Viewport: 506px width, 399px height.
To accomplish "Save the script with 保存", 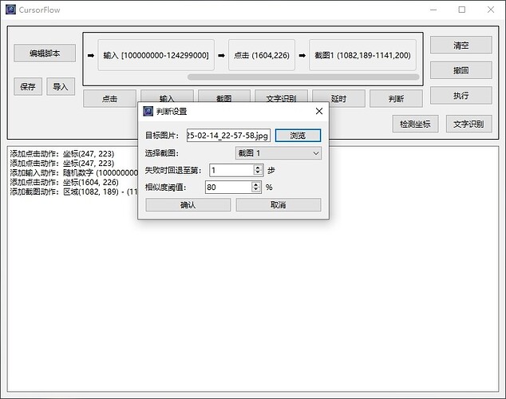I will point(28,86).
